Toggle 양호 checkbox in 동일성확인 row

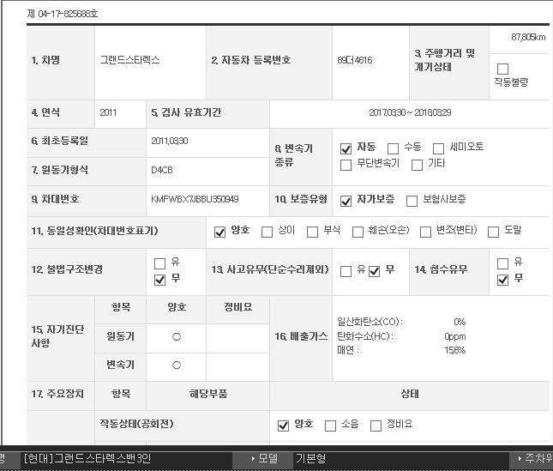click(x=219, y=232)
